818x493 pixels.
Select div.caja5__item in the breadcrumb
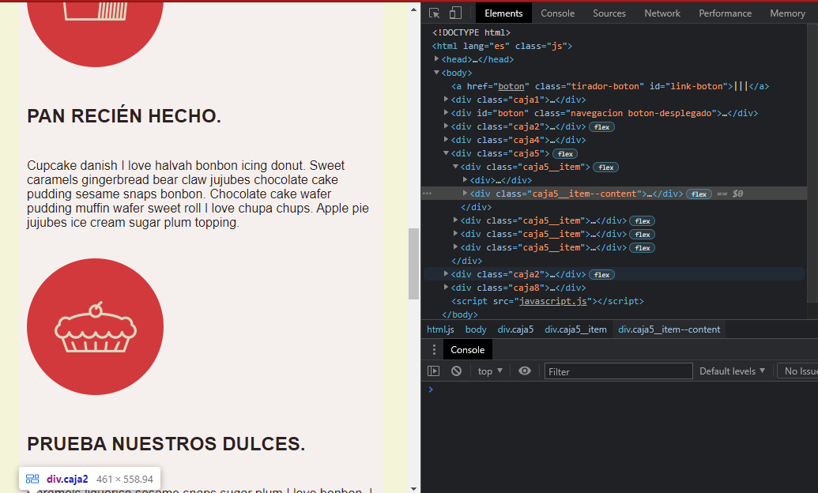575,329
